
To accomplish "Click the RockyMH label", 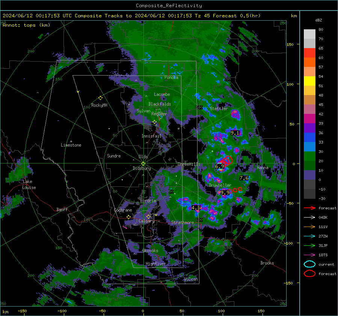I will click(x=99, y=105).
